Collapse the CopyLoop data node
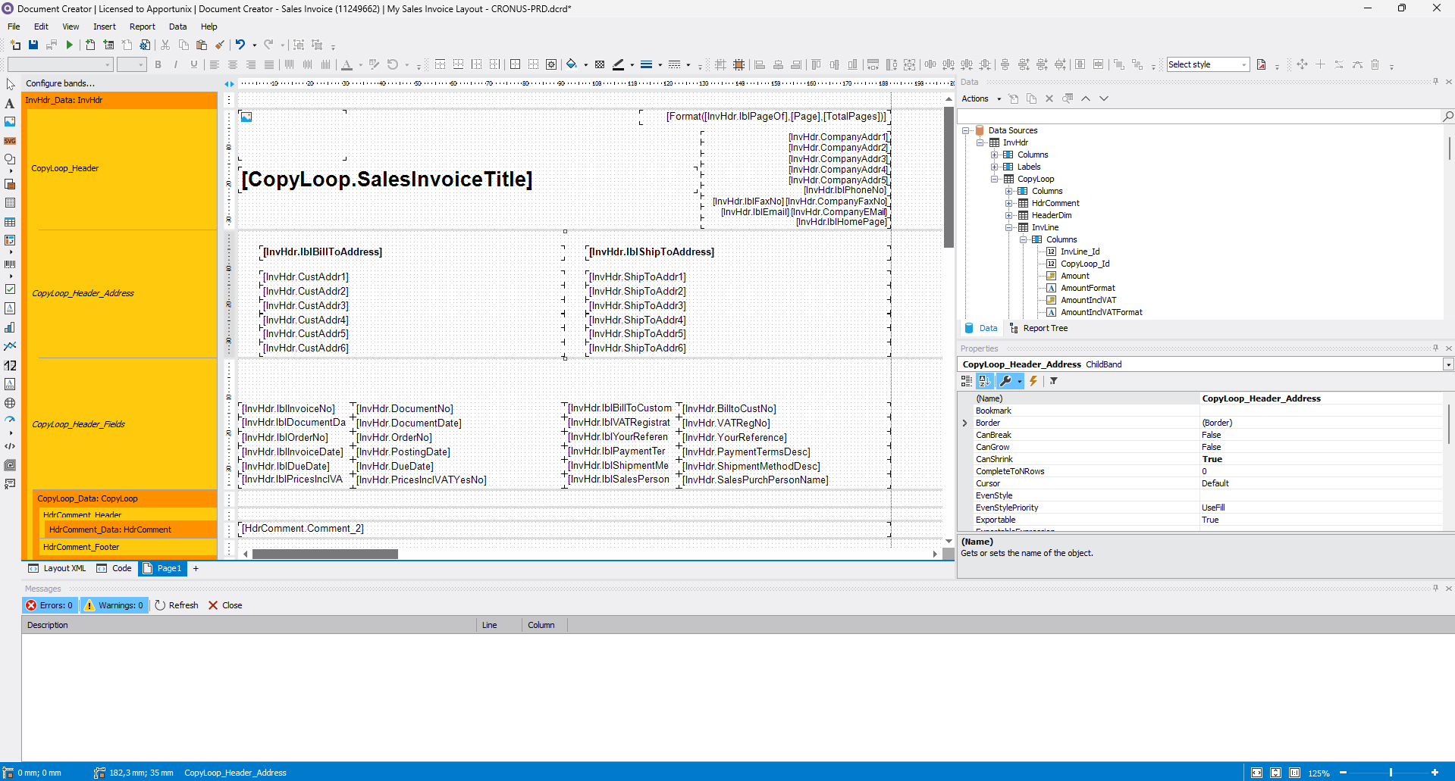This screenshot has width=1455, height=781. click(996, 179)
